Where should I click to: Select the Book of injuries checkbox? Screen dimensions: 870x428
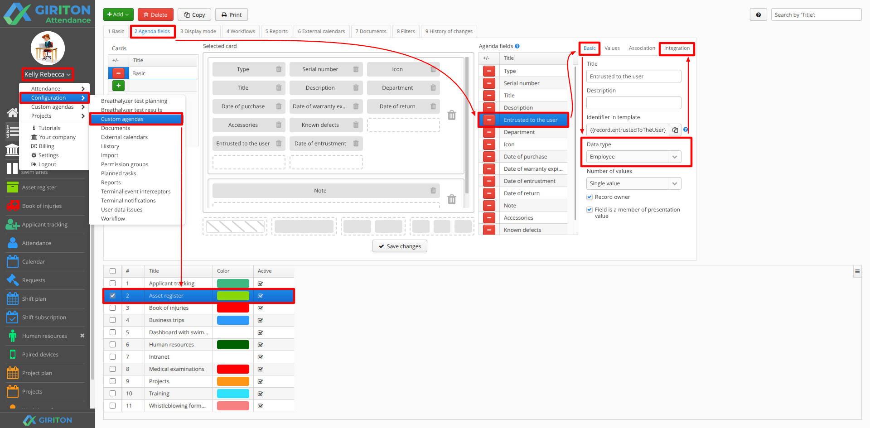112,308
